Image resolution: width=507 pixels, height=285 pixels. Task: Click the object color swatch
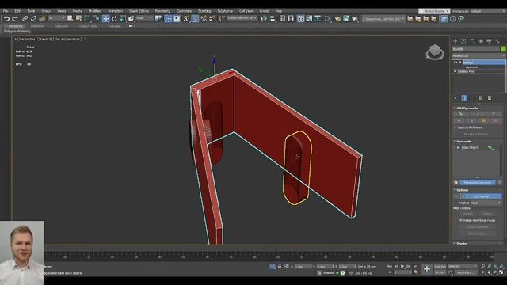coord(503,49)
